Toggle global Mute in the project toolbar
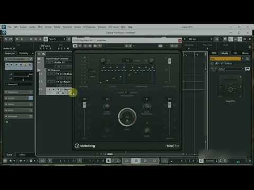254x190 pixels. pos(17,39)
